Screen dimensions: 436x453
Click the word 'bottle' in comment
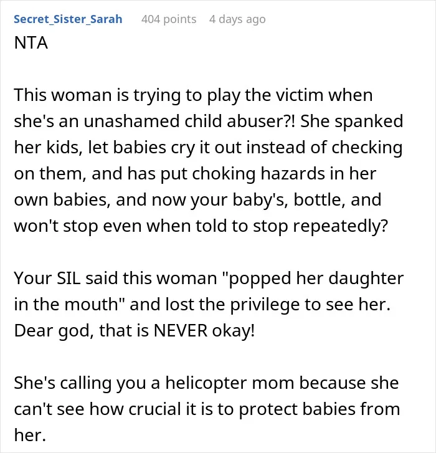click(x=320, y=200)
